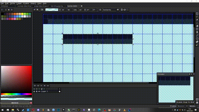Open the Windows Start menu

2,110
